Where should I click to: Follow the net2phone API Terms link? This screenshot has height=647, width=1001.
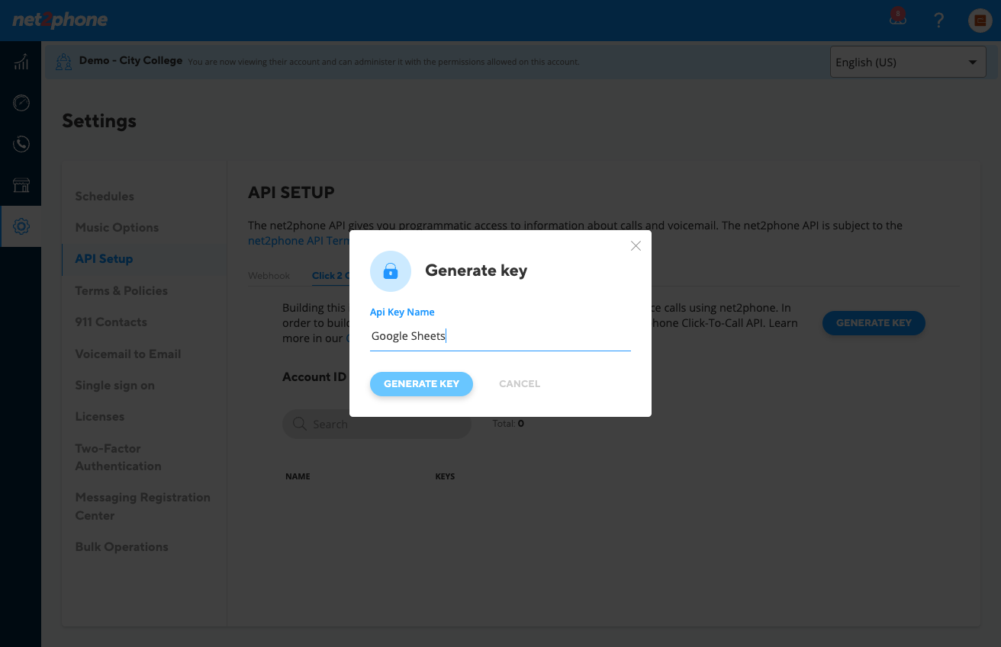[x=298, y=241]
